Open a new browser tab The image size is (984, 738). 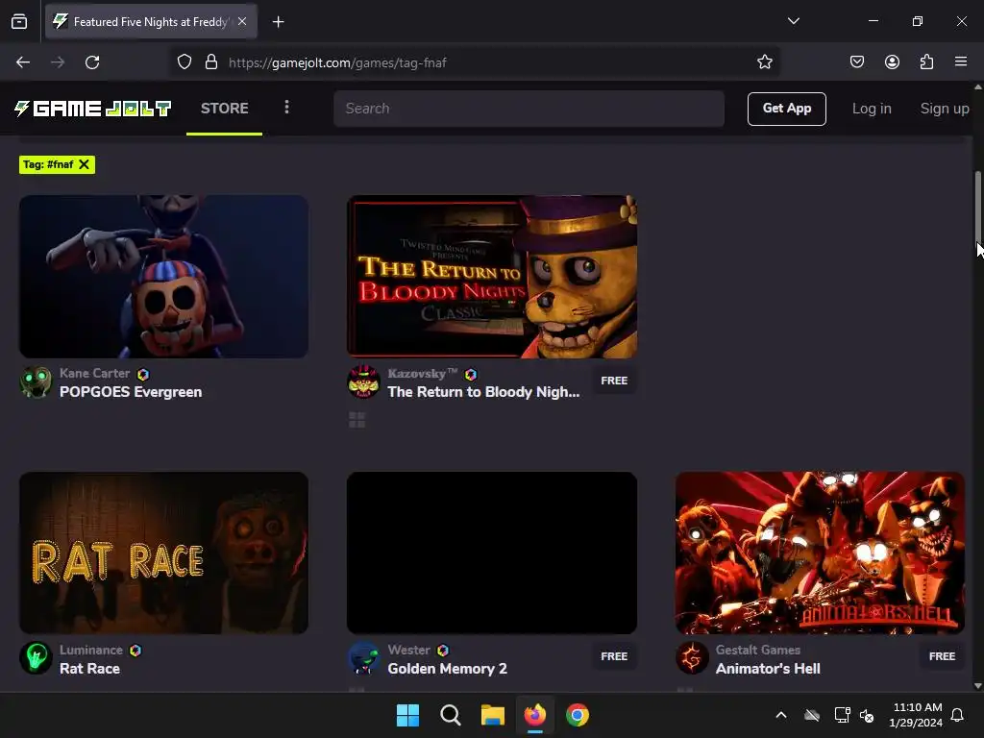pos(278,22)
